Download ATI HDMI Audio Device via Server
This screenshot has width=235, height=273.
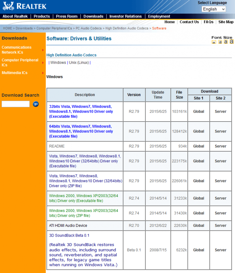tap(220, 226)
